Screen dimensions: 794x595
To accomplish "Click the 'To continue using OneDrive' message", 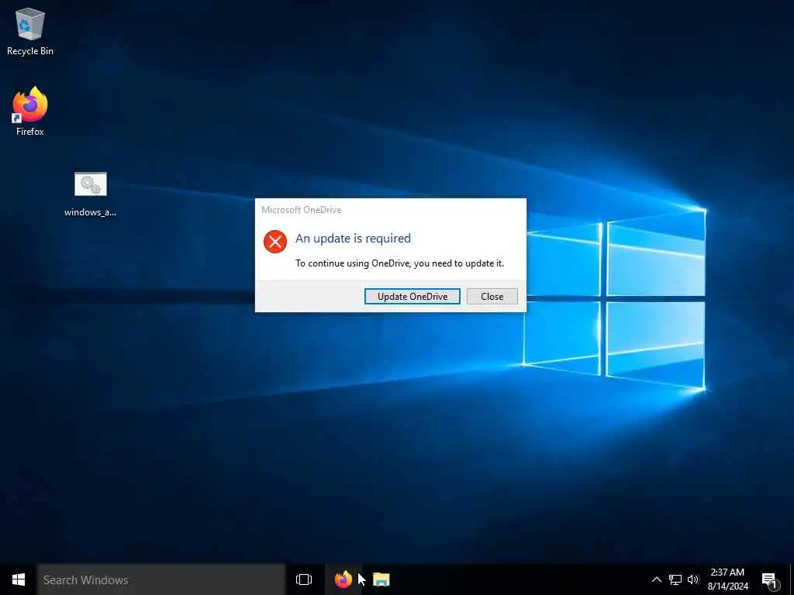I will (399, 263).
